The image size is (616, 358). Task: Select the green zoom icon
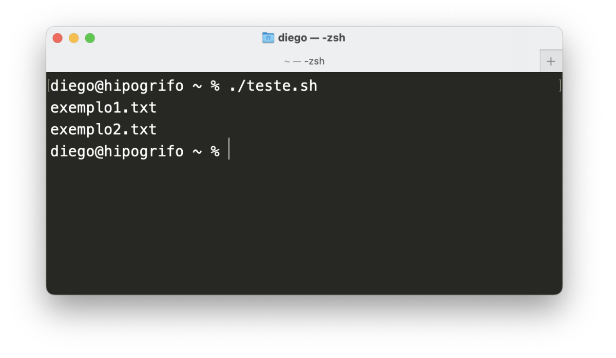tap(90, 37)
